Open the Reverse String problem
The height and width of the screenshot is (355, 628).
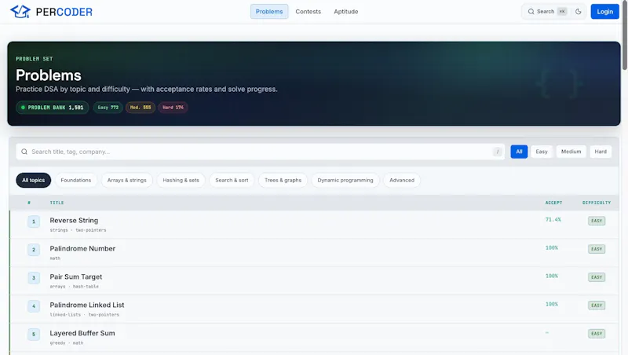pyautogui.click(x=74, y=221)
